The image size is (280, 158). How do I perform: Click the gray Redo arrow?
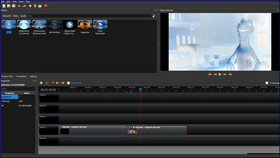tap(24, 6)
